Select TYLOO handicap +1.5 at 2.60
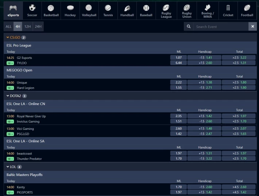Image resolution: width=259 pixels, height=196 pixels. pyautogui.click(x=204, y=63)
